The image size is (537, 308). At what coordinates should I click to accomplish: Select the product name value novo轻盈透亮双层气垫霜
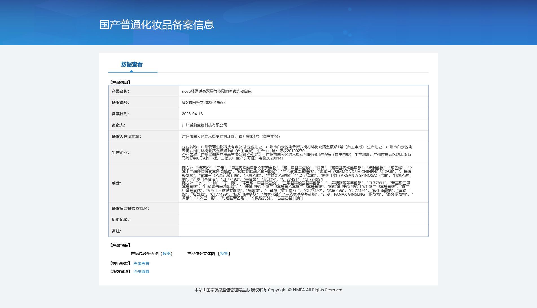pyautogui.click(x=216, y=91)
